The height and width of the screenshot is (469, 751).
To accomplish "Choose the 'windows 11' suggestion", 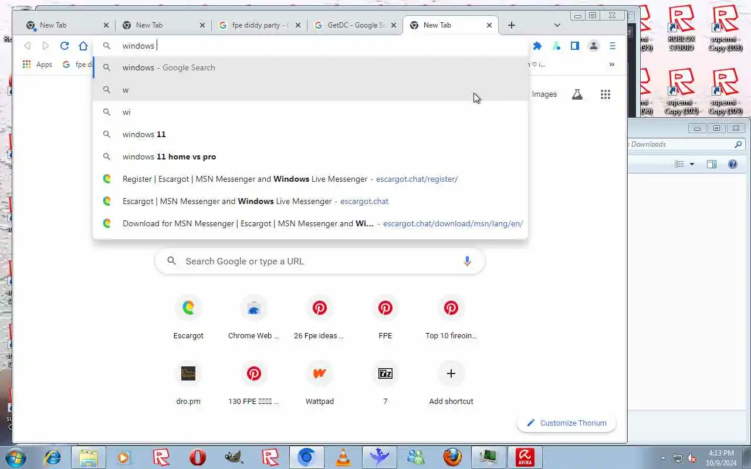I will coord(311,134).
